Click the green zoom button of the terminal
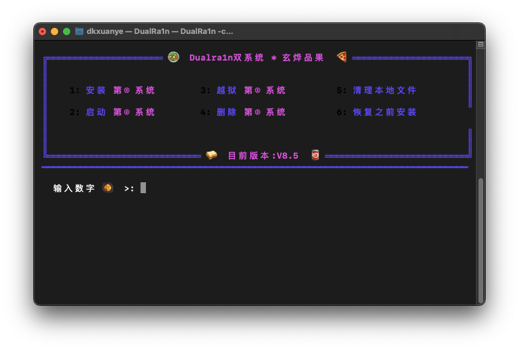Image resolution: width=519 pixels, height=350 pixels. pos(67,31)
